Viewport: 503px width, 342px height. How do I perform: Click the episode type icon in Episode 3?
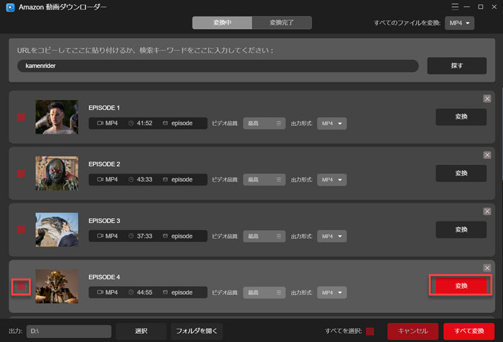click(165, 236)
